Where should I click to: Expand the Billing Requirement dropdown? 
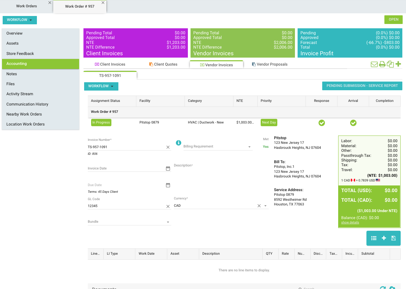(x=250, y=147)
